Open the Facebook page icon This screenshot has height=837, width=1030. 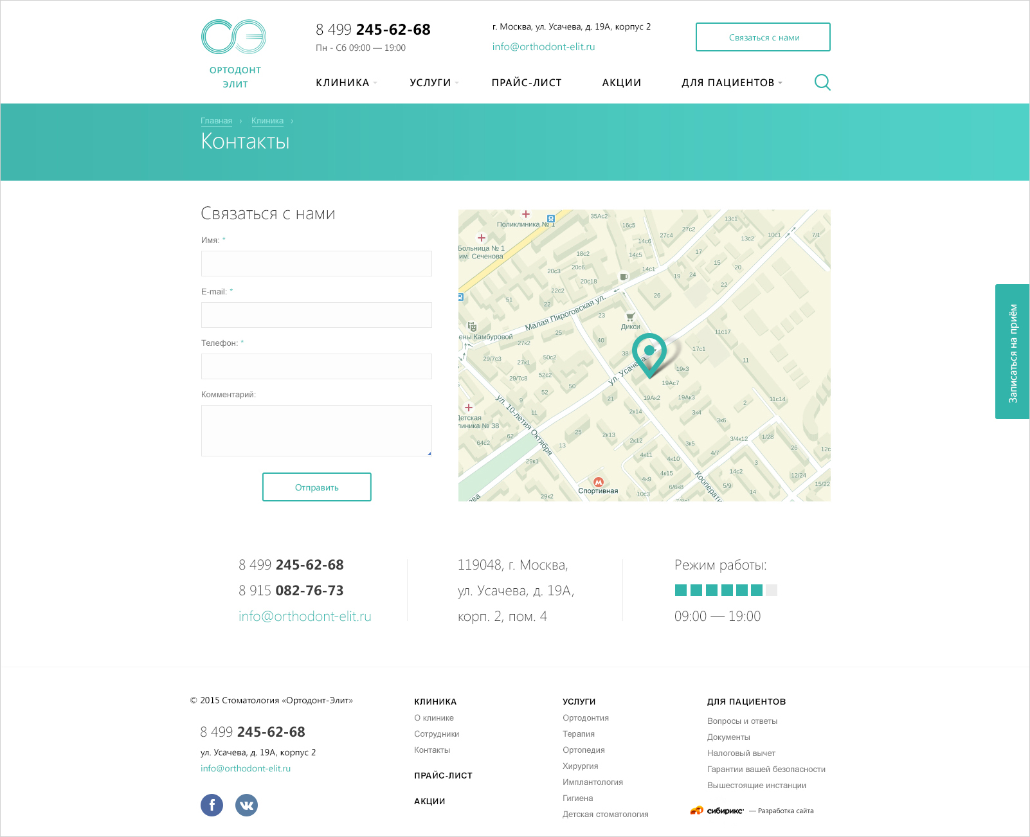[x=212, y=805]
